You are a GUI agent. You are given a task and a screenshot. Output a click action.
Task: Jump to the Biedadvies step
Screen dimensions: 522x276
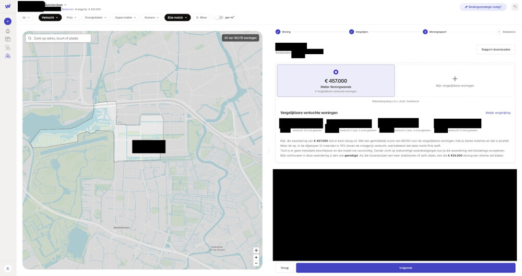[x=506, y=32]
